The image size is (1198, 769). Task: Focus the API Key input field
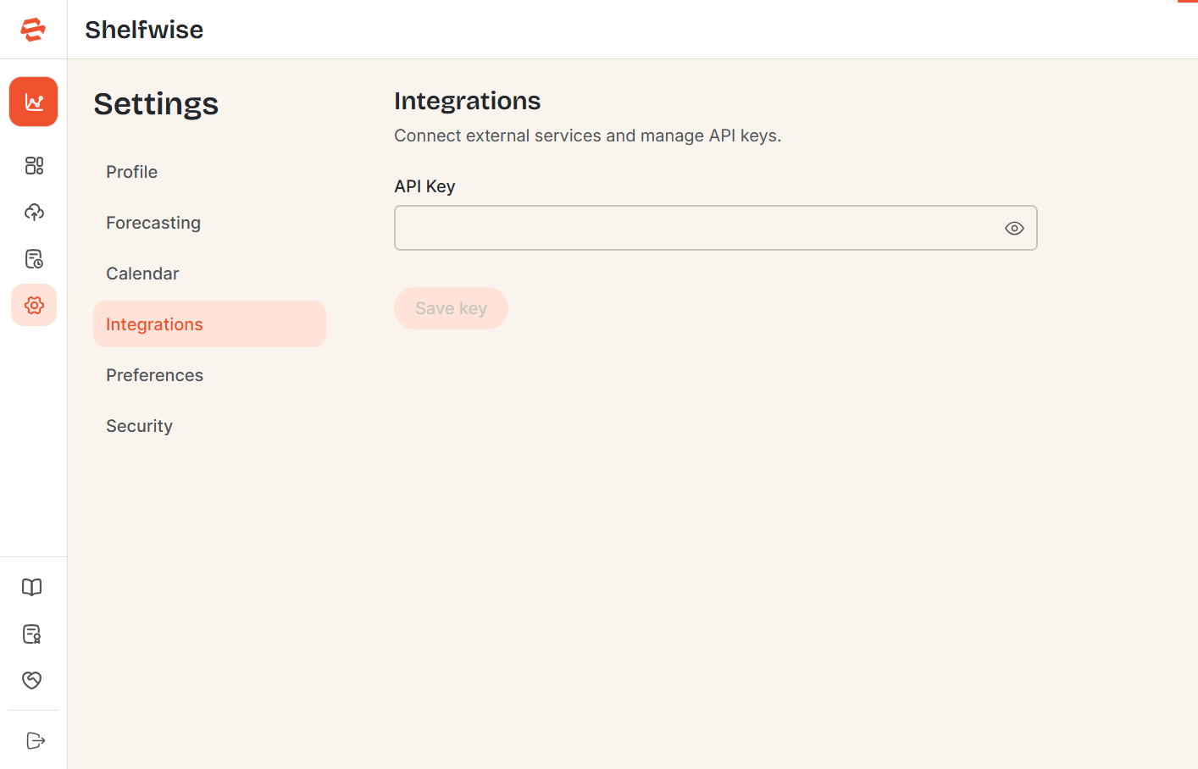(x=715, y=228)
